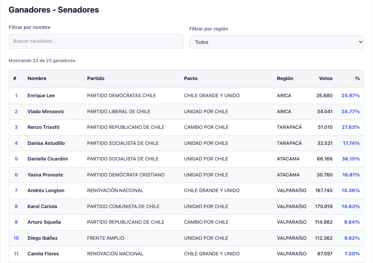This screenshot has height=263, width=373.
Task: Click row number 9 for Arturo Squella
Action: 16,222
